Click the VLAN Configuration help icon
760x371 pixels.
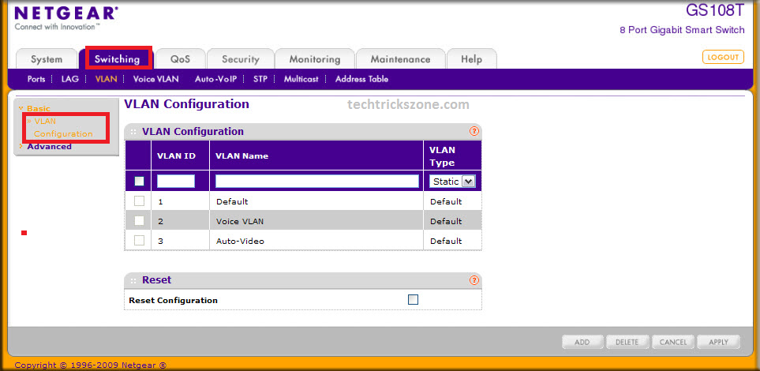pyautogui.click(x=474, y=132)
